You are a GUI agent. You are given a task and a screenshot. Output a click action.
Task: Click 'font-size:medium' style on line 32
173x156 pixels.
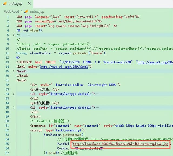point(69,85)
